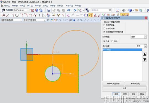
Task: Click the Redo arrow icon
Action: [75, 10]
